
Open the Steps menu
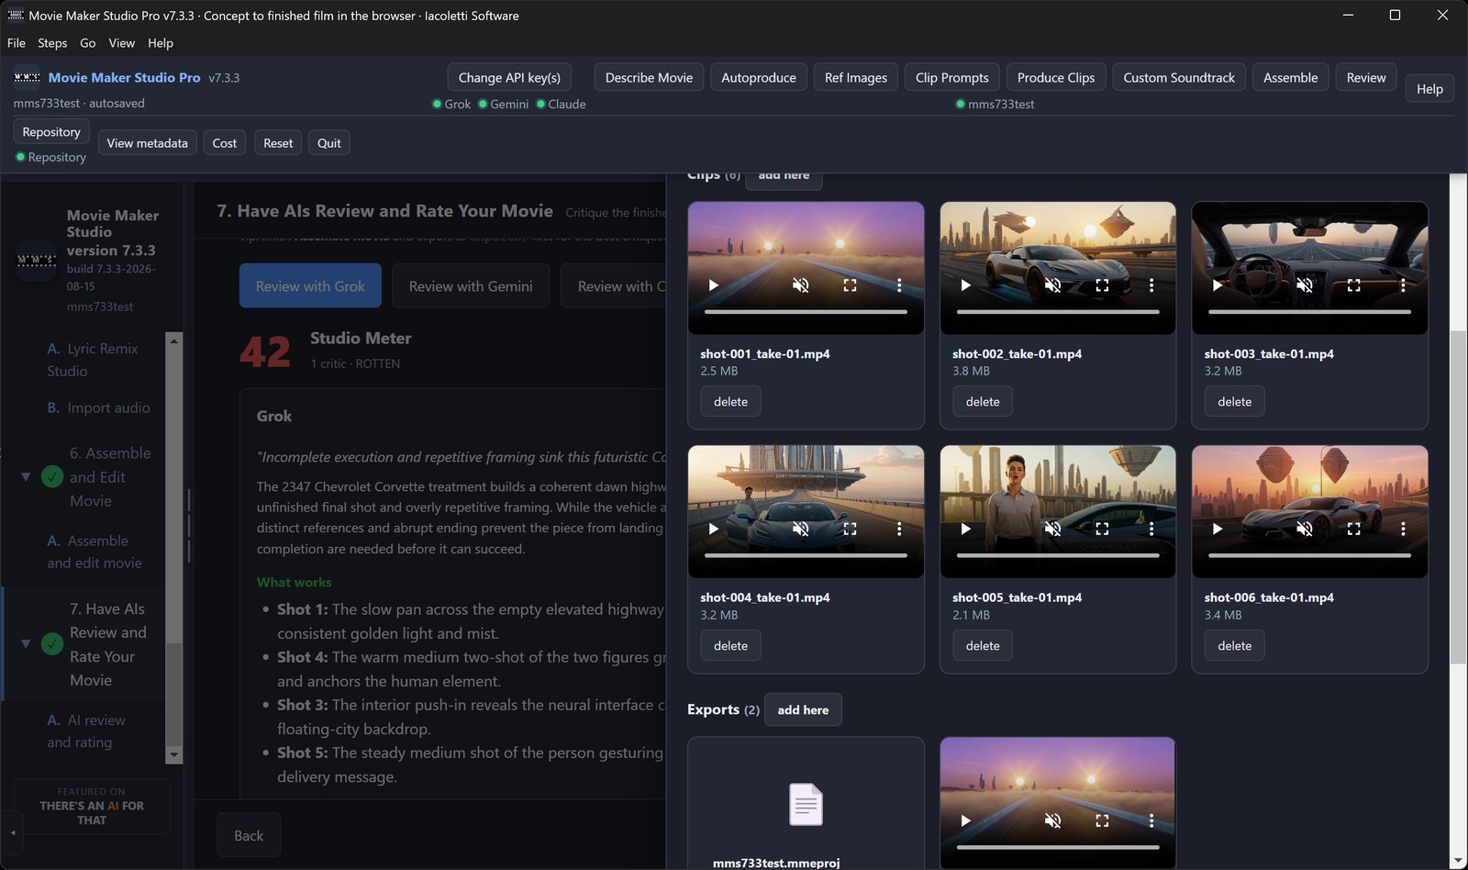52,43
